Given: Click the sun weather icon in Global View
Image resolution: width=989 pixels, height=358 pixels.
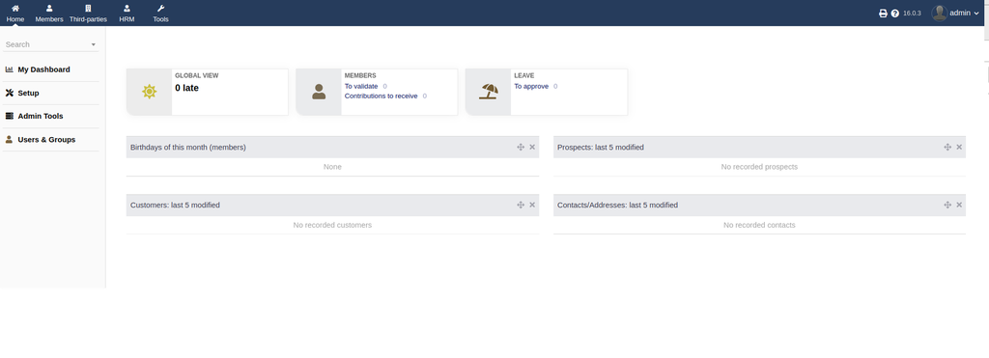Looking at the screenshot, I should (x=149, y=92).
